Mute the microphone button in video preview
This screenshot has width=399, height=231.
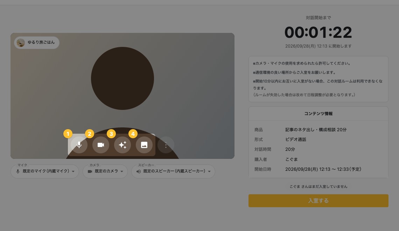pos(79,145)
